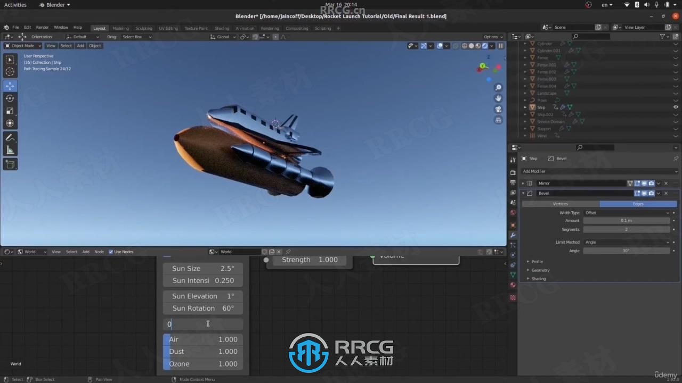
Task: Switch perspective/orthographic grid icon
Action: 498,120
